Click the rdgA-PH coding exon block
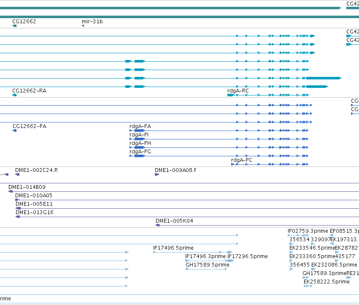 pos(140,147)
